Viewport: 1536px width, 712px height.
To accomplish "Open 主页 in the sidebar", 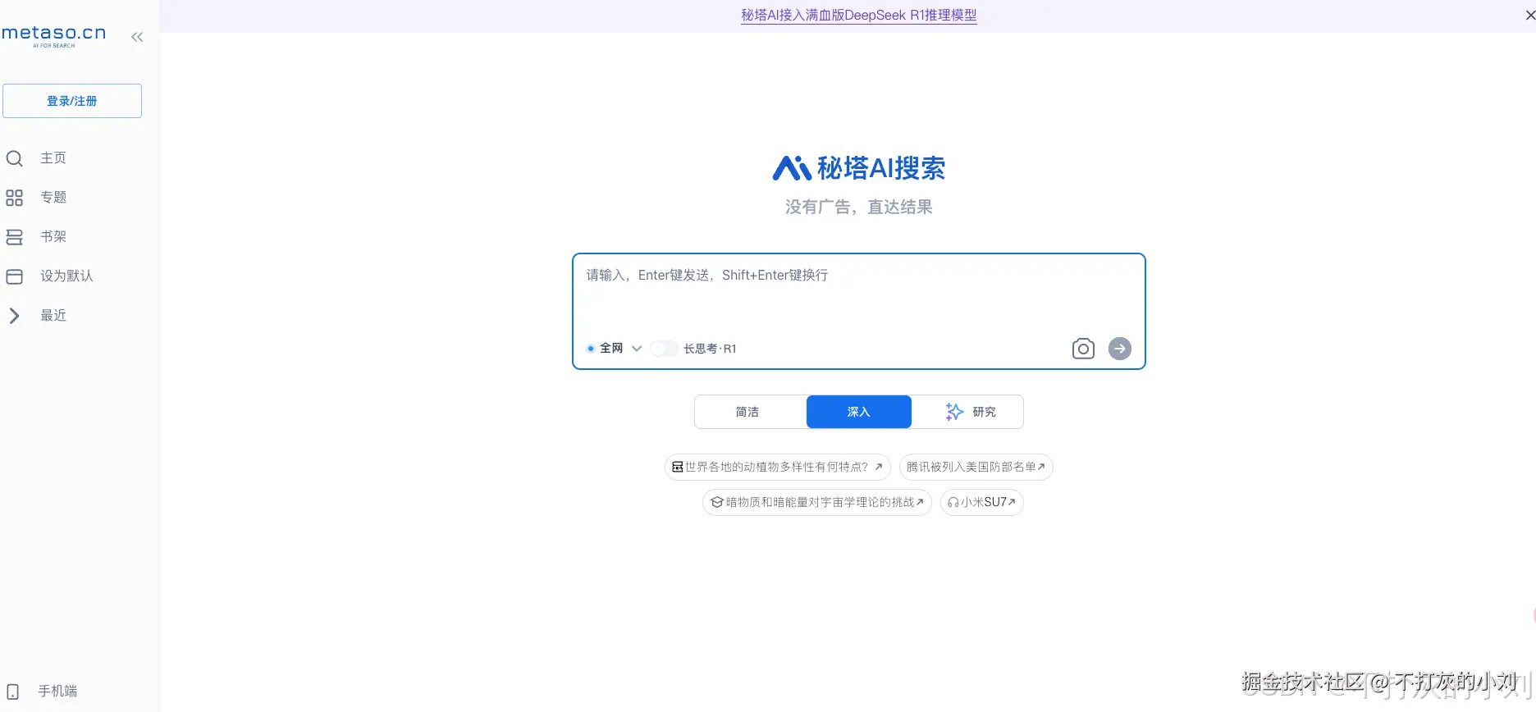I will 53,158.
